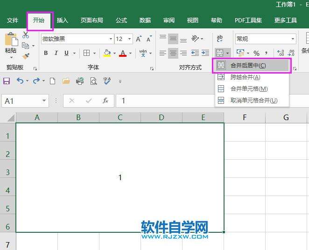Align text to the left
This screenshot has height=250, width=309.
(x=163, y=53)
